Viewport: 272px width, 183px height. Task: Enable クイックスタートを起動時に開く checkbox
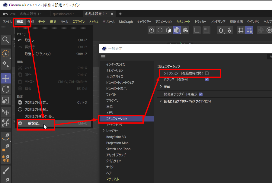pos(207,73)
